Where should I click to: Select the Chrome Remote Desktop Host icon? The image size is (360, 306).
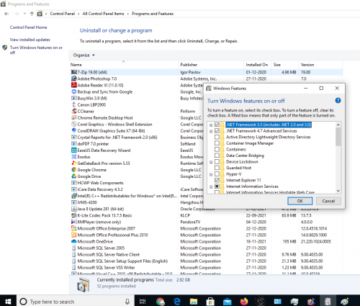74,117
